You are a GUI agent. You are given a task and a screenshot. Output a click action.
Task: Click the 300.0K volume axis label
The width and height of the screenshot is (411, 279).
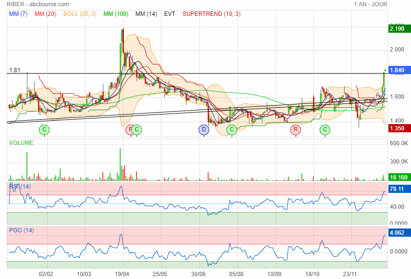pyautogui.click(x=399, y=162)
